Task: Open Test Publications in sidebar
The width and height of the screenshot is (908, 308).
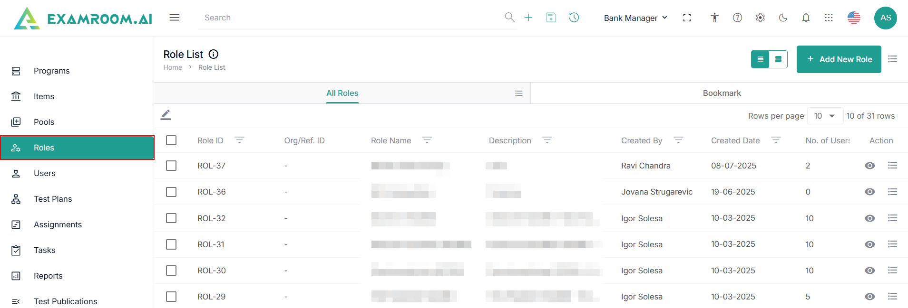Action: click(77, 301)
